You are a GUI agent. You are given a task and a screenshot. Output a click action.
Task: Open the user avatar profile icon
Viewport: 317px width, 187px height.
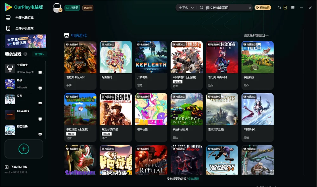pyautogui.click(x=57, y=8)
